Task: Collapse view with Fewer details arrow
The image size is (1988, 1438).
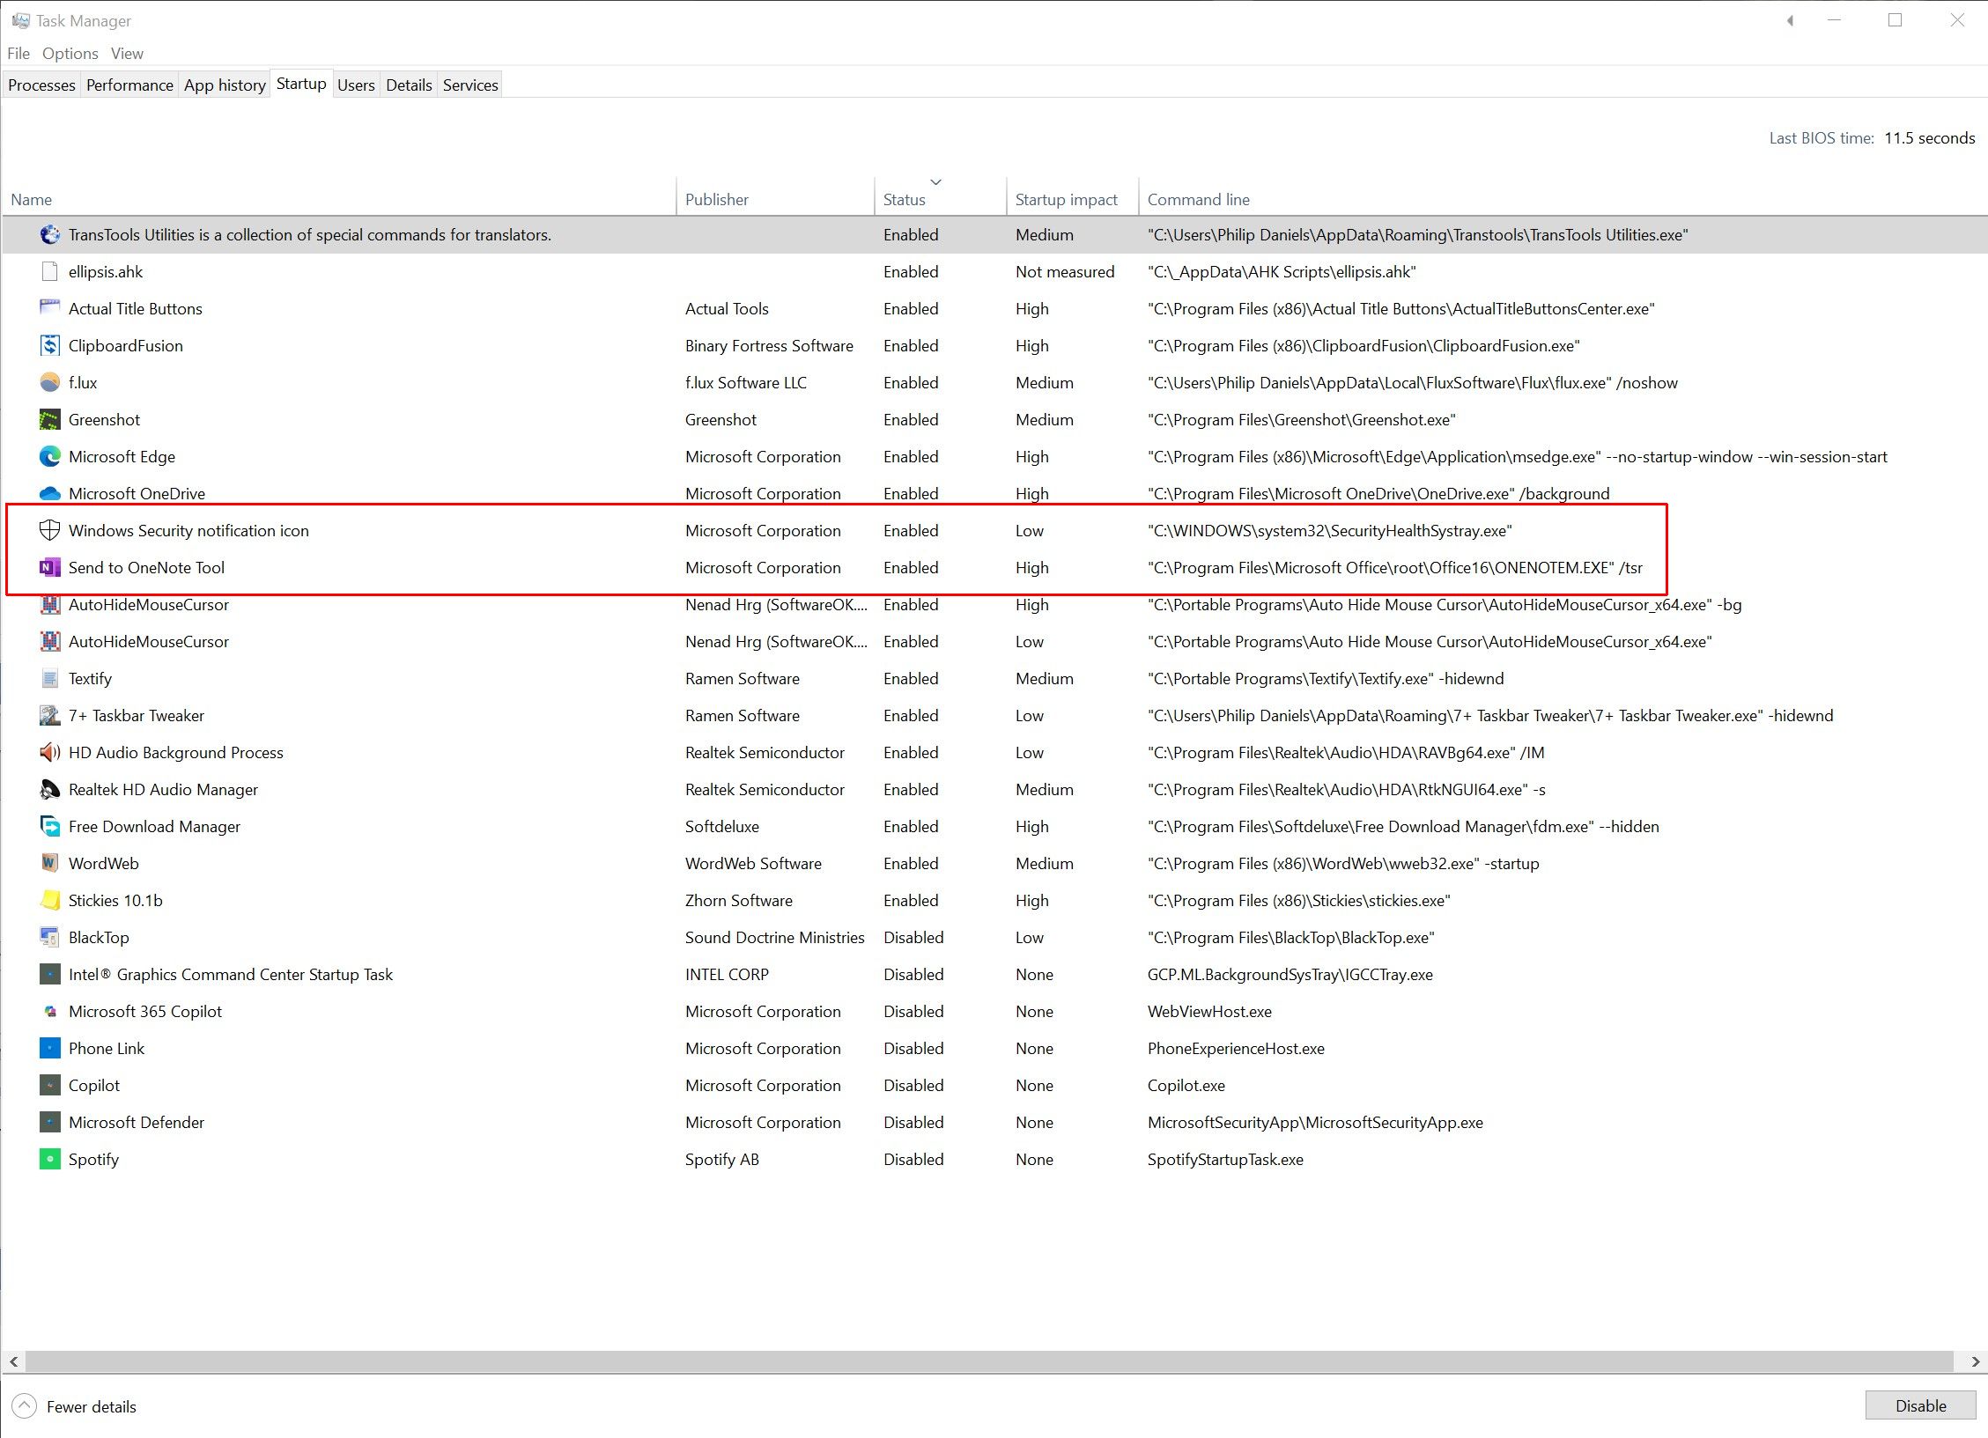Action: [x=25, y=1405]
